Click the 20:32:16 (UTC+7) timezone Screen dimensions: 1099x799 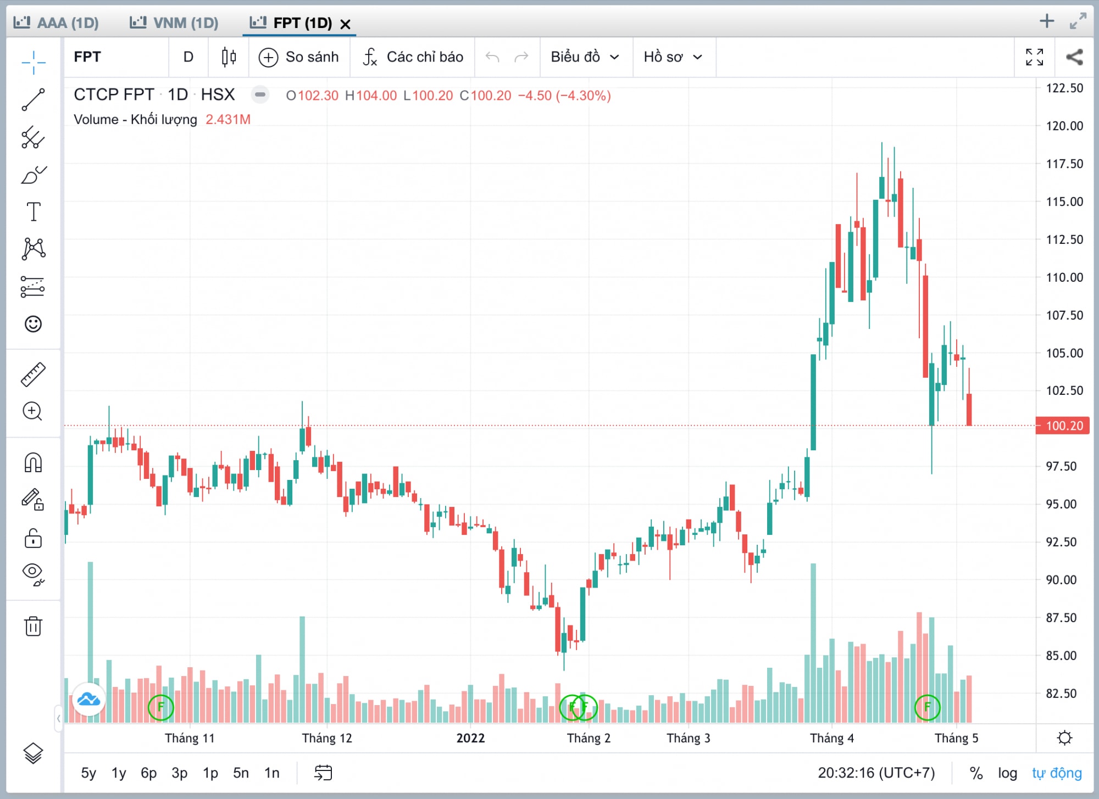coord(876,773)
